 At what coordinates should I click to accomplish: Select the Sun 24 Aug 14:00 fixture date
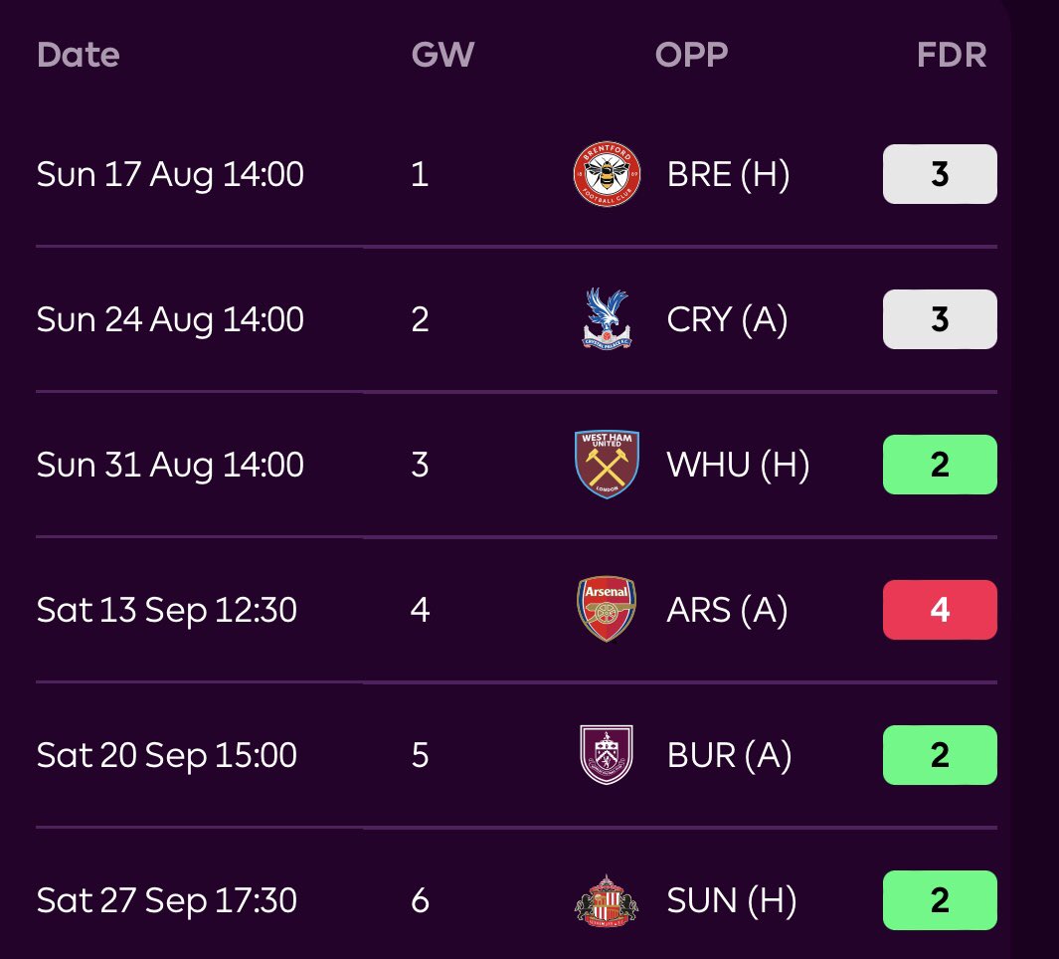click(170, 319)
